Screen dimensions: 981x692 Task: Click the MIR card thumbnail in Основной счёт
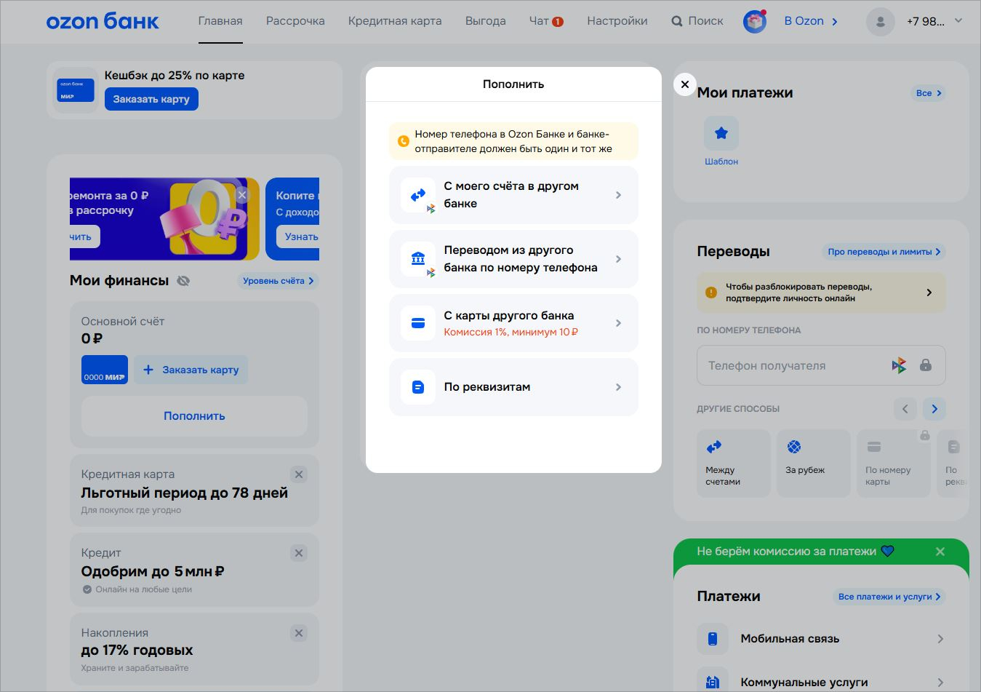pyautogui.click(x=105, y=370)
